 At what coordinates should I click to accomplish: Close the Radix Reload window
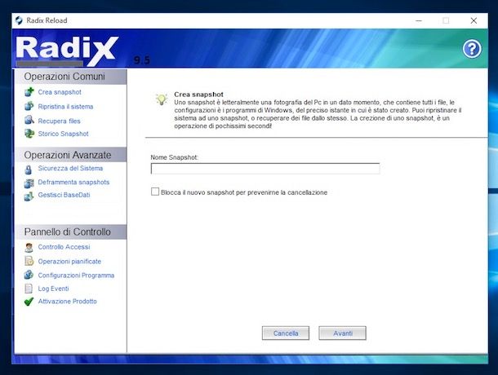coord(474,20)
